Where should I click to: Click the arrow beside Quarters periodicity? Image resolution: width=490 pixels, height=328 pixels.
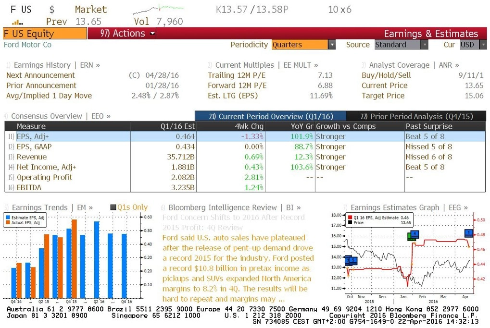point(332,45)
